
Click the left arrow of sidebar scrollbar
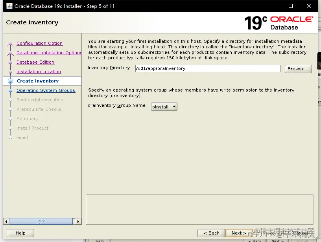coord(6,222)
